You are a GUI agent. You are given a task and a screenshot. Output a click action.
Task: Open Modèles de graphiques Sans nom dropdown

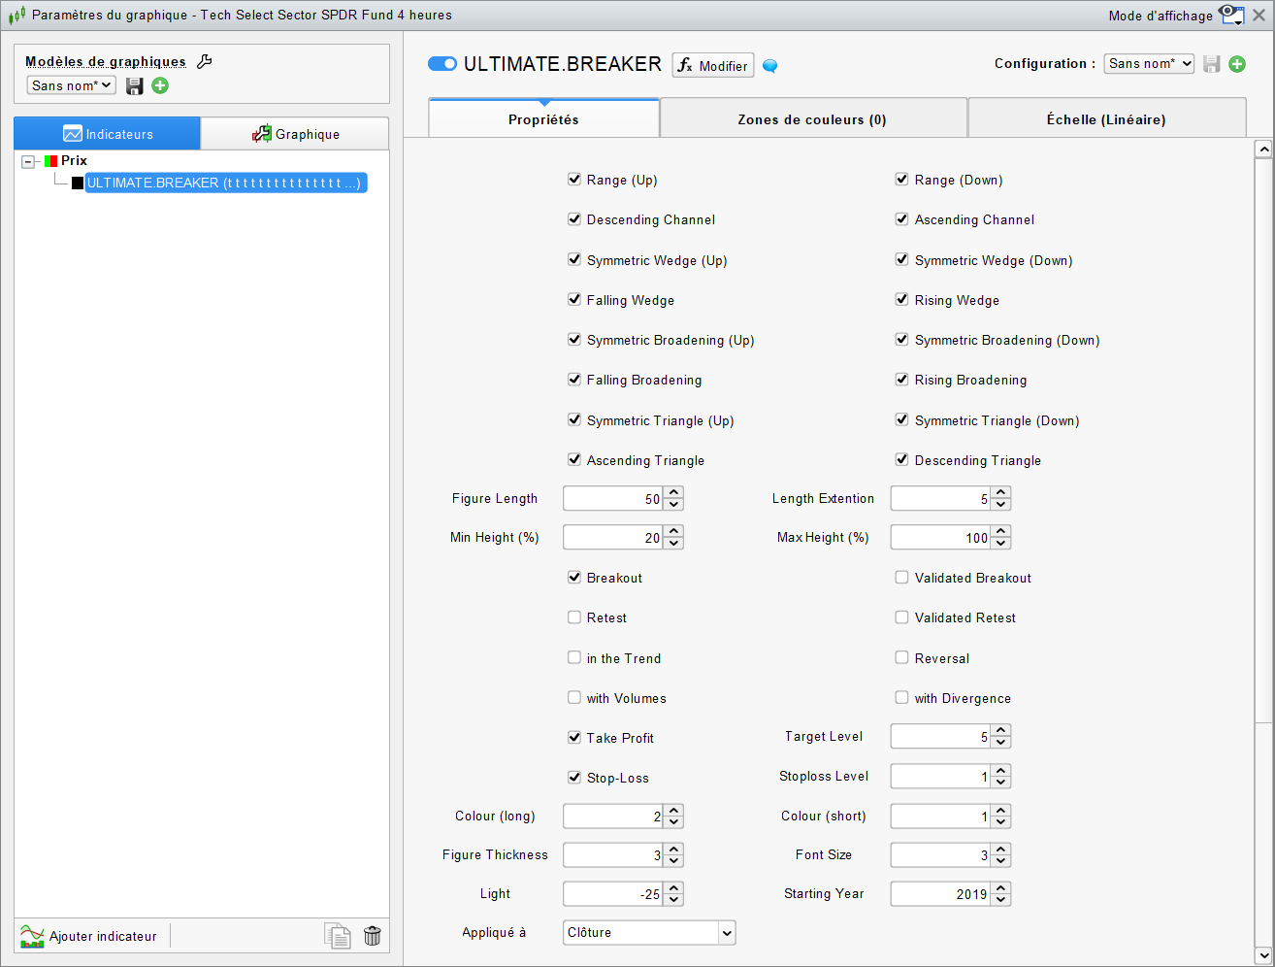tap(72, 85)
